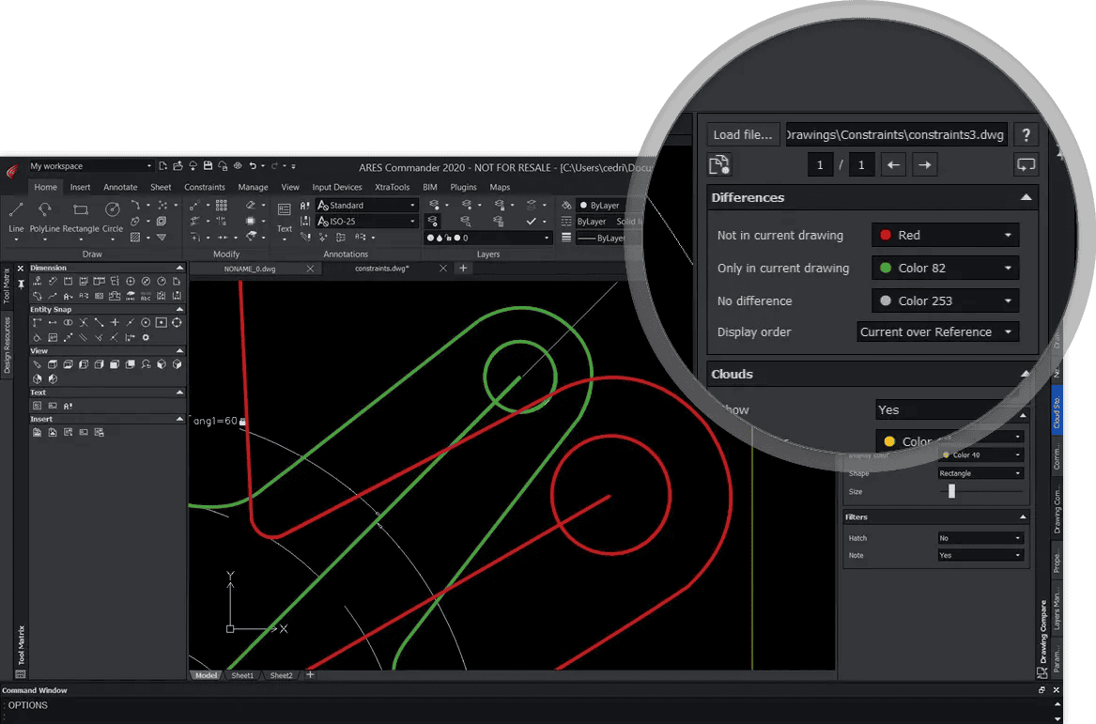Open the Color 82 dropdown
The height and width of the screenshot is (724, 1096).
coord(945,268)
